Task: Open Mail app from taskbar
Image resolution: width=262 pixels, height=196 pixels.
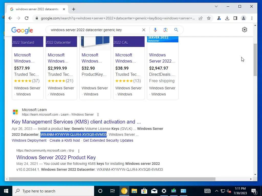Action: 154,191
